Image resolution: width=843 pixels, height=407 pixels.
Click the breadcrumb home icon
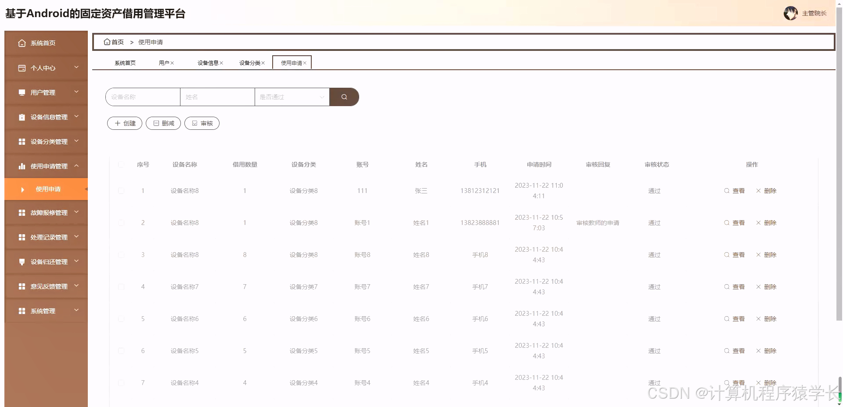[x=107, y=42]
